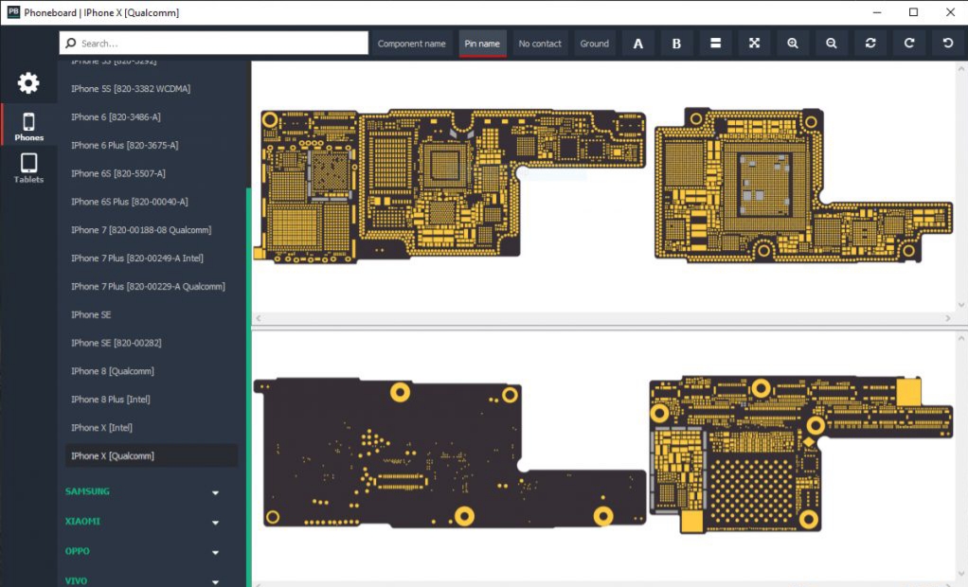
Task: Toggle the Pin name display
Action: point(482,44)
